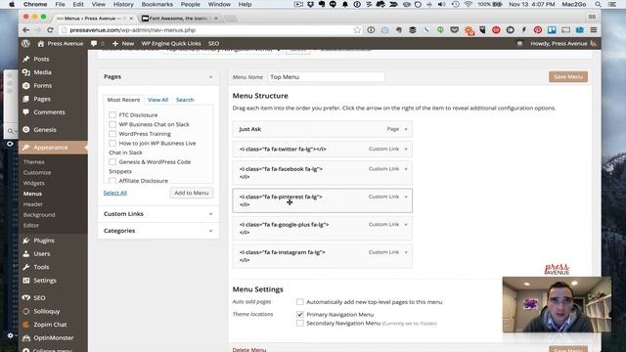The image size is (626, 352).
Task: Expand the fa-twitter menu item arrow
Action: point(406,149)
